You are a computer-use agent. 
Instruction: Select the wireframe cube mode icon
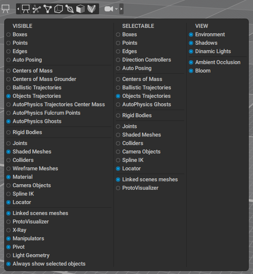(59, 8)
